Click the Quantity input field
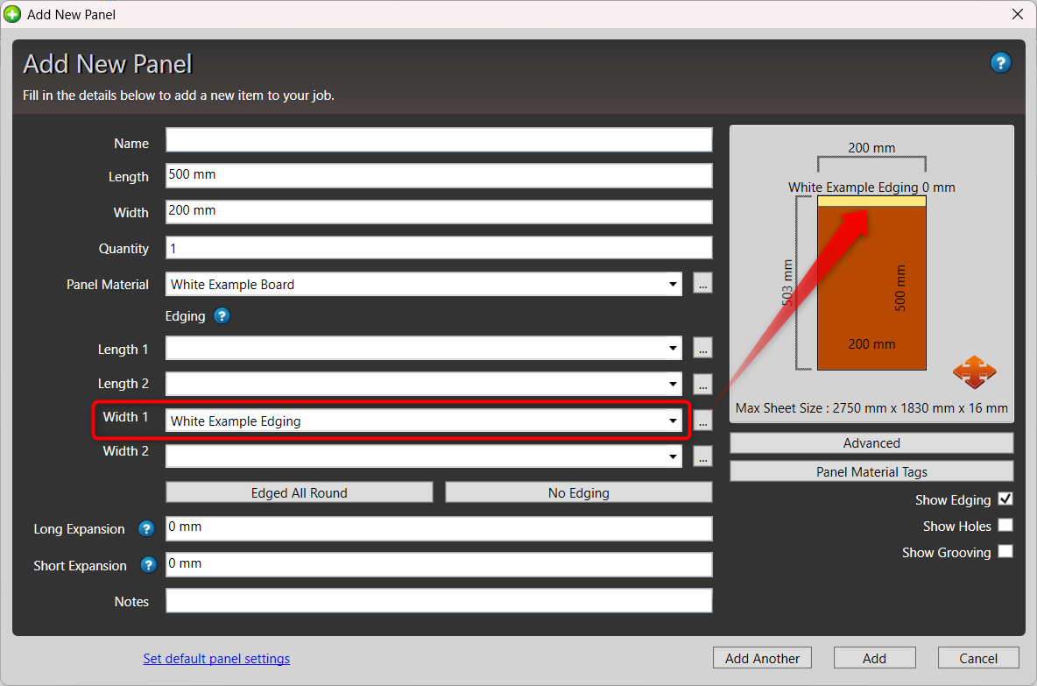The image size is (1037, 686). coord(439,248)
